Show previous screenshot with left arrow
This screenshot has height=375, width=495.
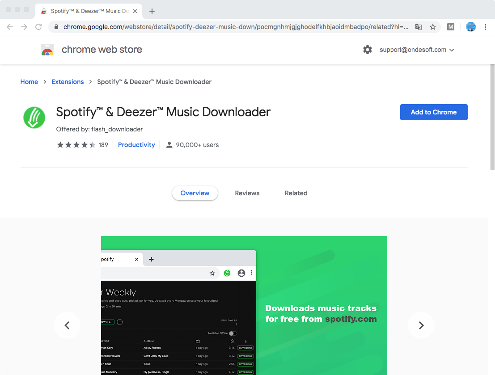coord(67,325)
